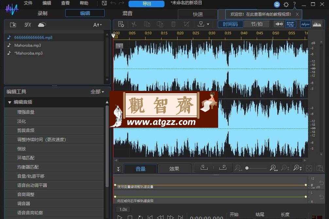329x219 pixels.
Task: Open the 环境匹配 tool
Action: (x=54, y=158)
